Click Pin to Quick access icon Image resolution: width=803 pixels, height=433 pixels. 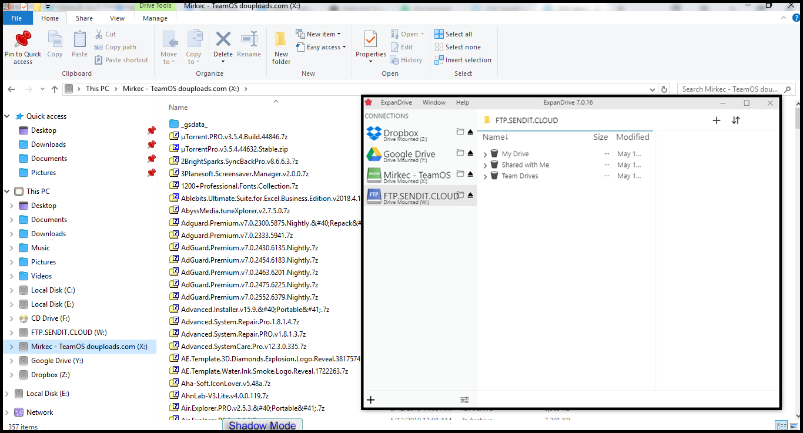[23, 39]
